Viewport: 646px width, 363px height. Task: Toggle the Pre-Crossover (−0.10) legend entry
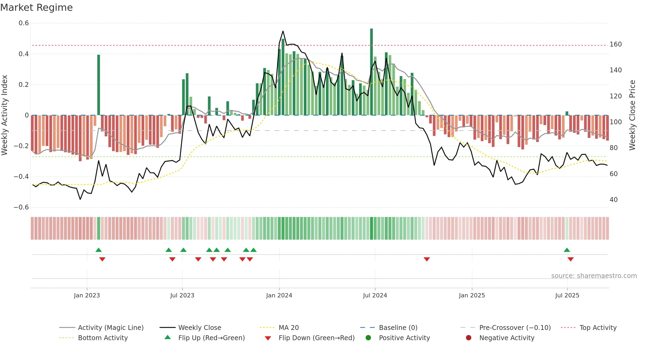coord(505,328)
